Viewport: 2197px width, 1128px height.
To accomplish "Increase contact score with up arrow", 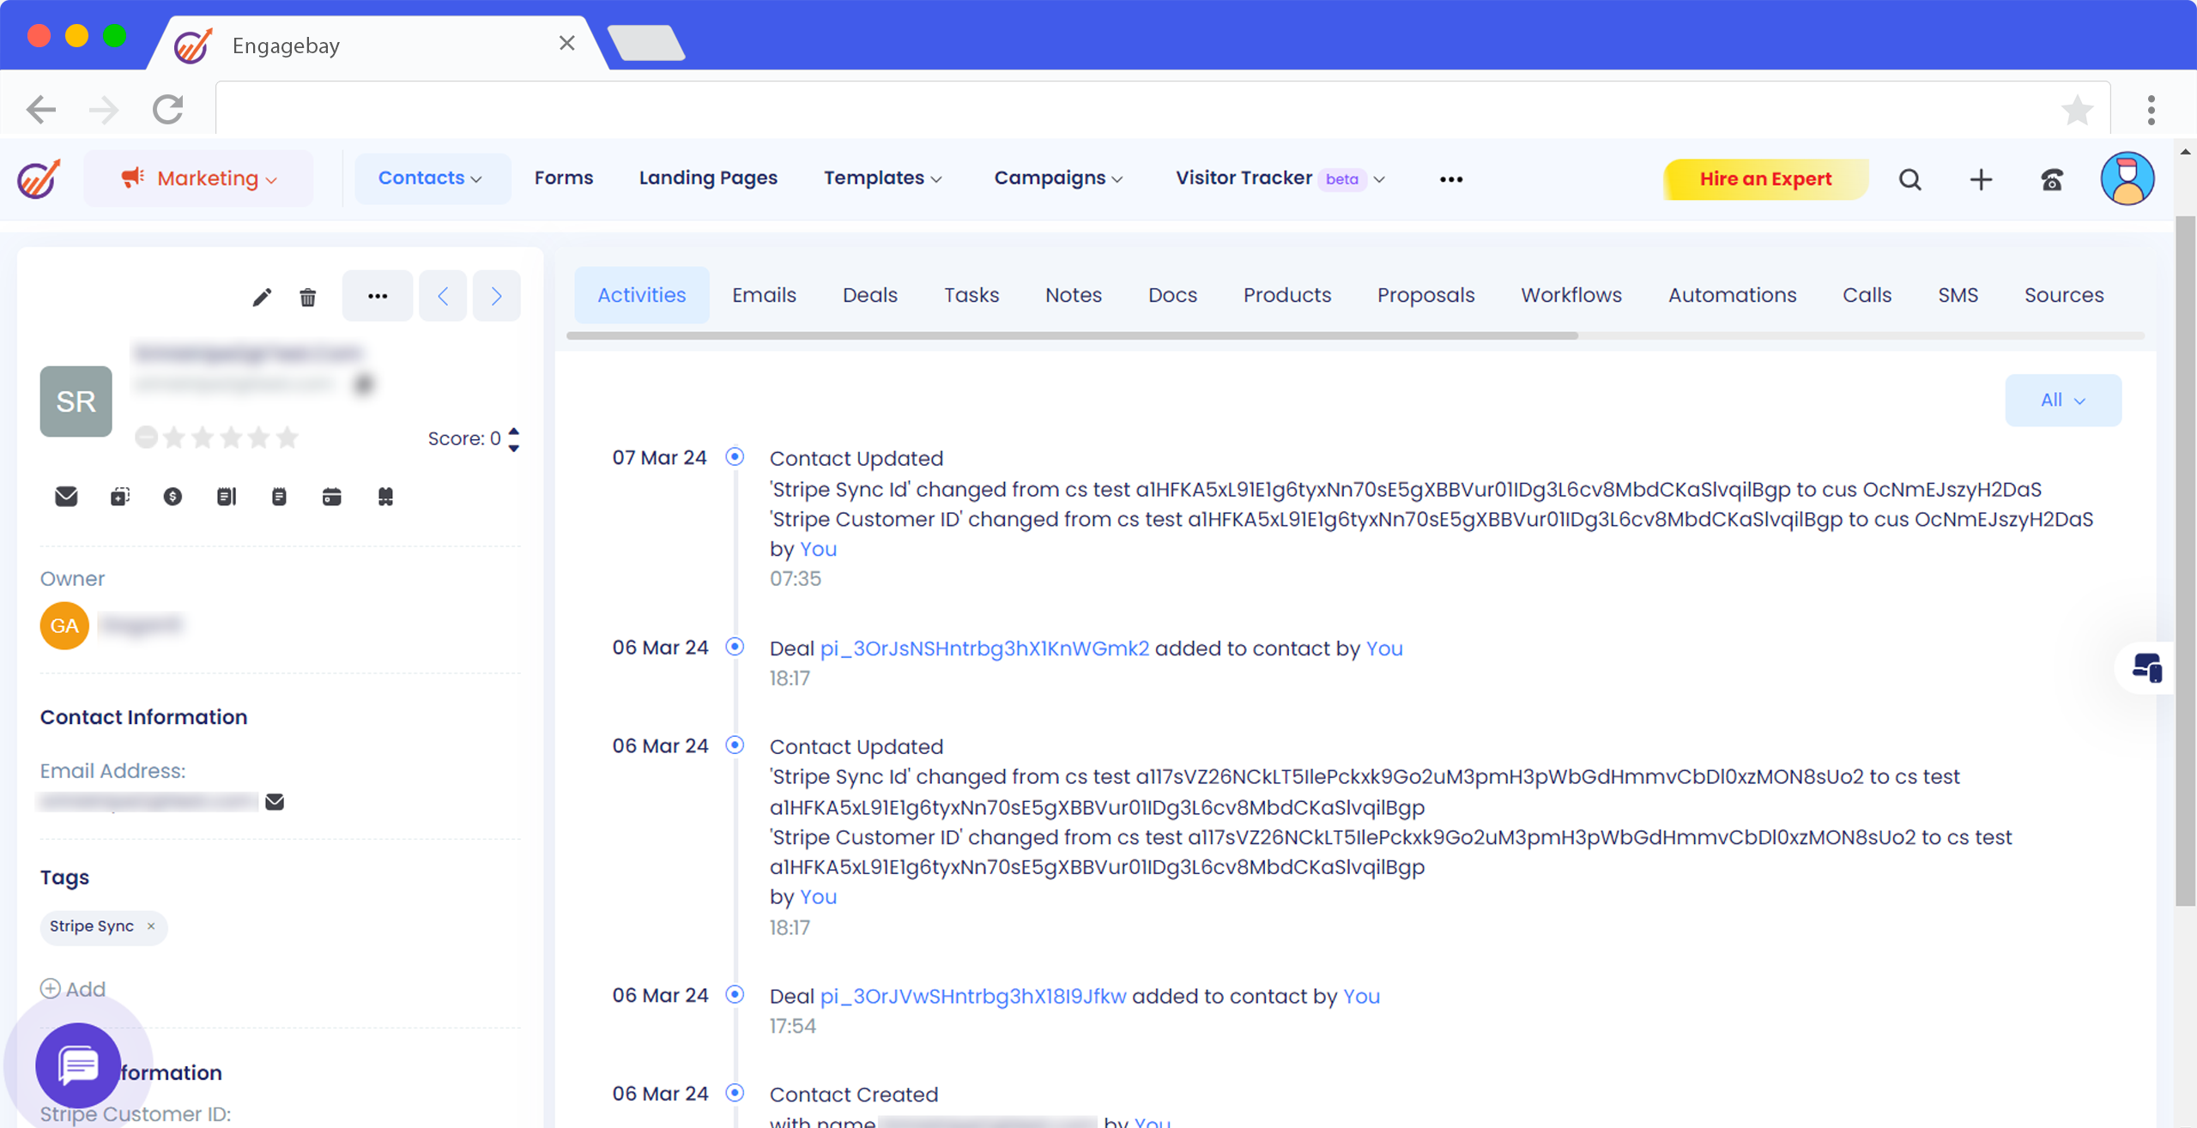I will 514,431.
